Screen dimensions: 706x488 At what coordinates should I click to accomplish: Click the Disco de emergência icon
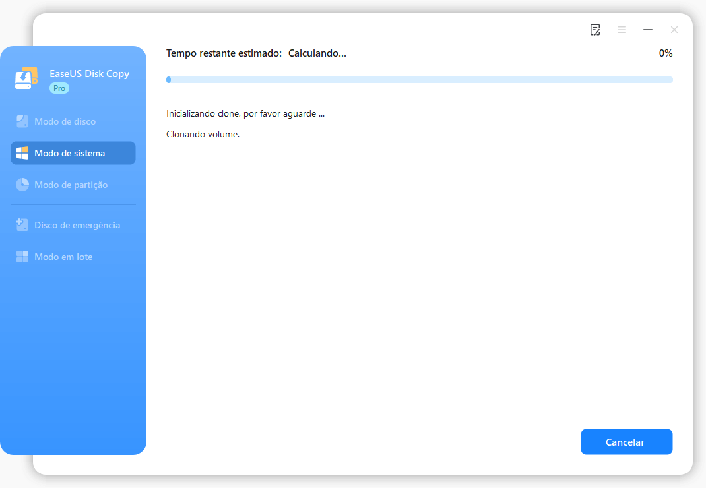coord(22,225)
